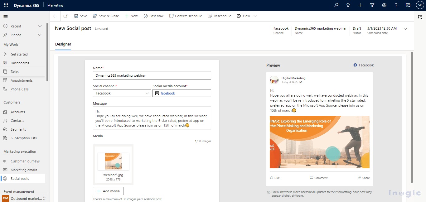Open the app launcher waffle icon

6,5
